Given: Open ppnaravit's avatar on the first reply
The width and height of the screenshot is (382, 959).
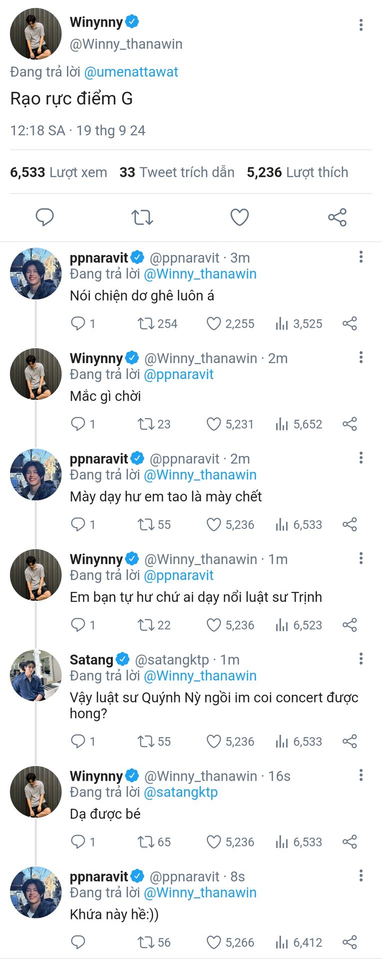Looking at the screenshot, I should [36, 274].
